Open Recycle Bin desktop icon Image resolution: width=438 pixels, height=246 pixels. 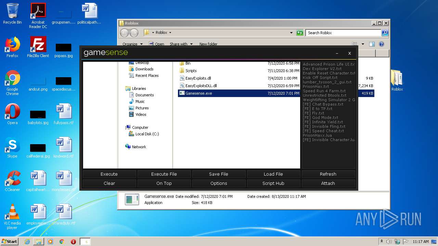click(12, 14)
